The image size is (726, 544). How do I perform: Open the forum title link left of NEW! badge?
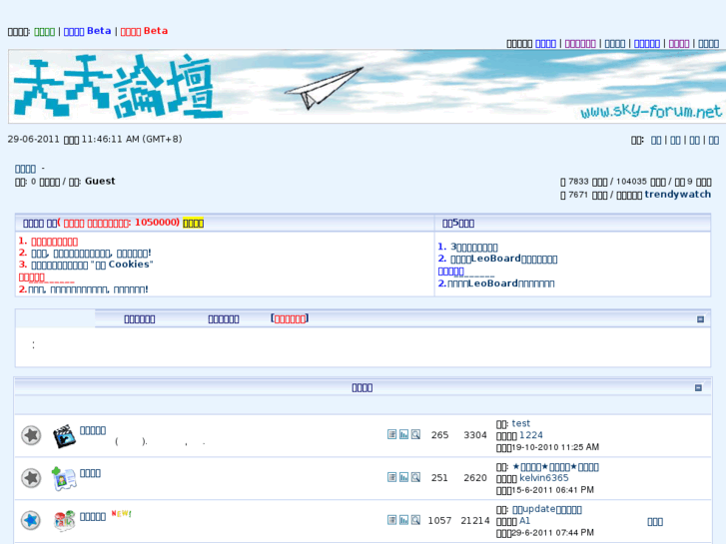(93, 517)
